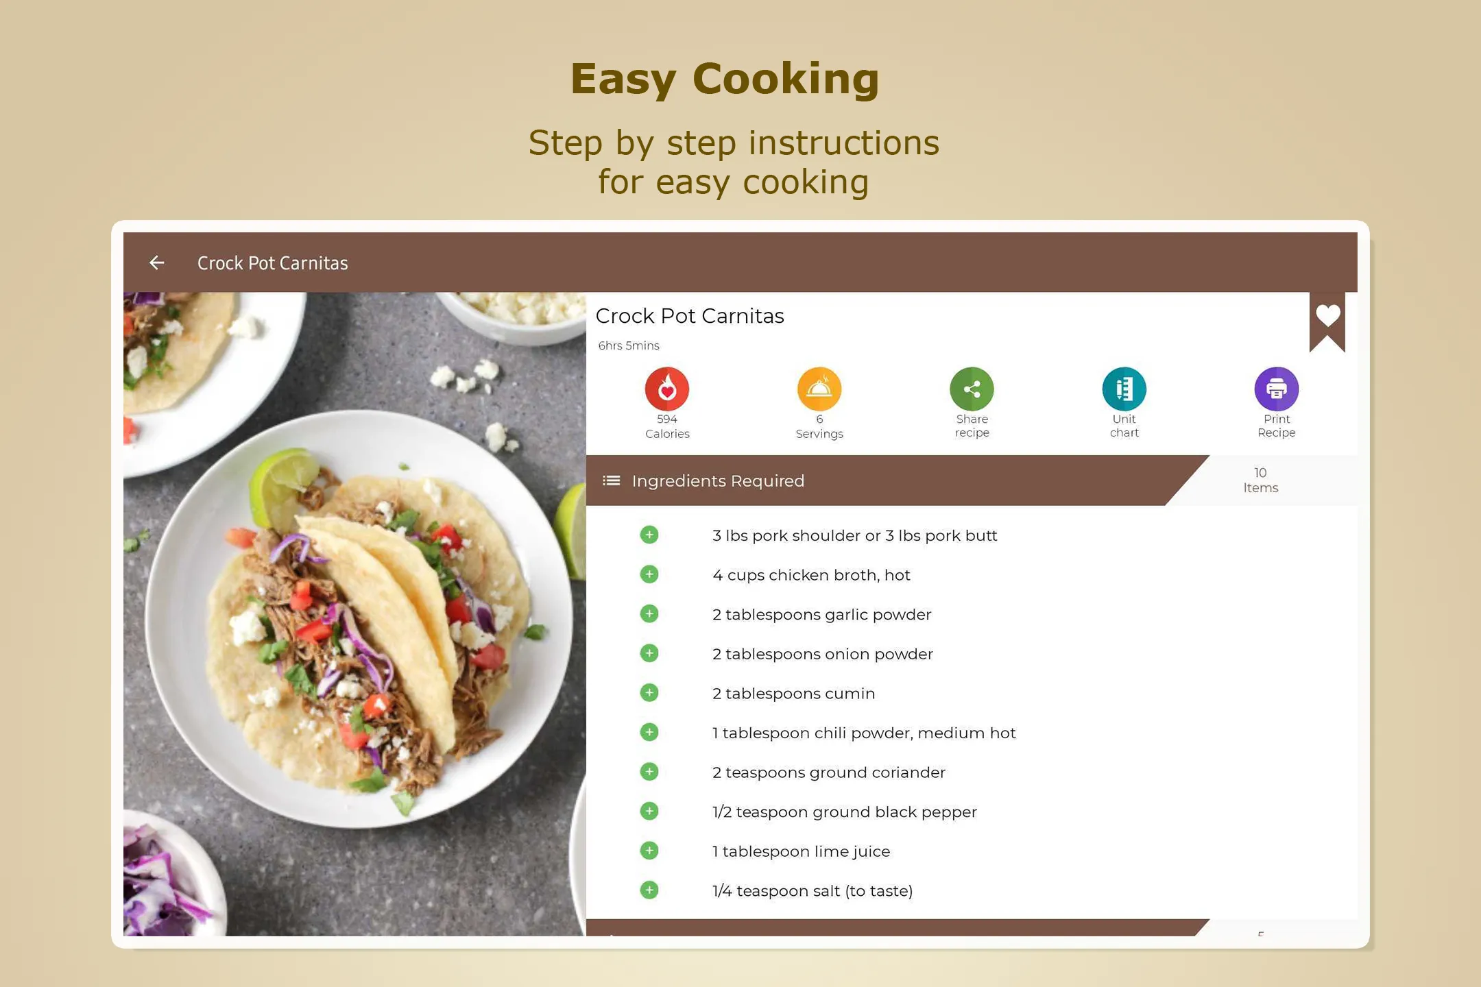Click the recipe photo thumbnail
The width and height of the screenshot is (1481, 987).
tap(355, 605)
